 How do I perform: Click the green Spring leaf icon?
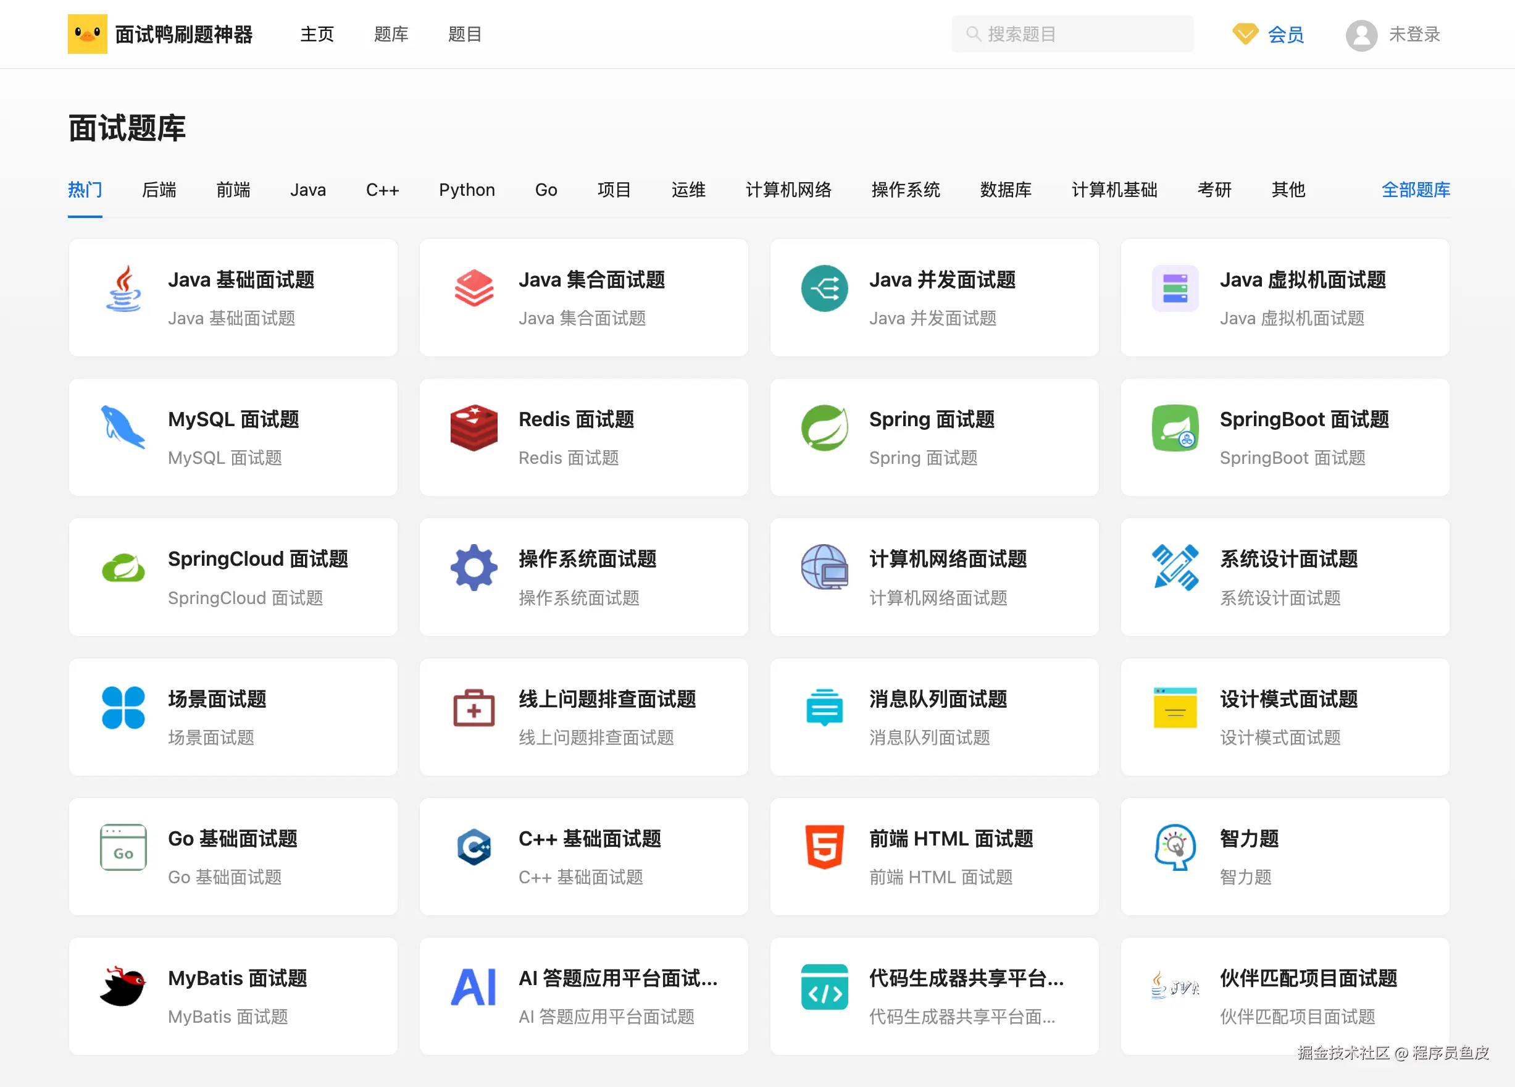click(x=824, y=427)
